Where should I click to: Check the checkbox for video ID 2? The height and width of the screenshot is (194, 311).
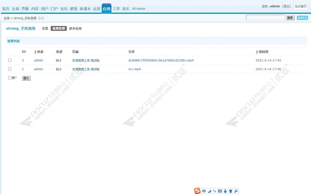(10, 69)
